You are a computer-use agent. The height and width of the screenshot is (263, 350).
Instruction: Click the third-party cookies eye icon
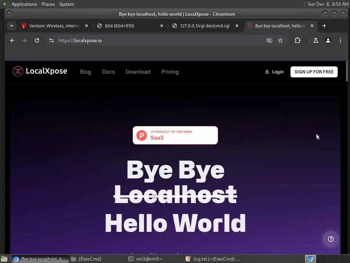(x=269, y=40)
